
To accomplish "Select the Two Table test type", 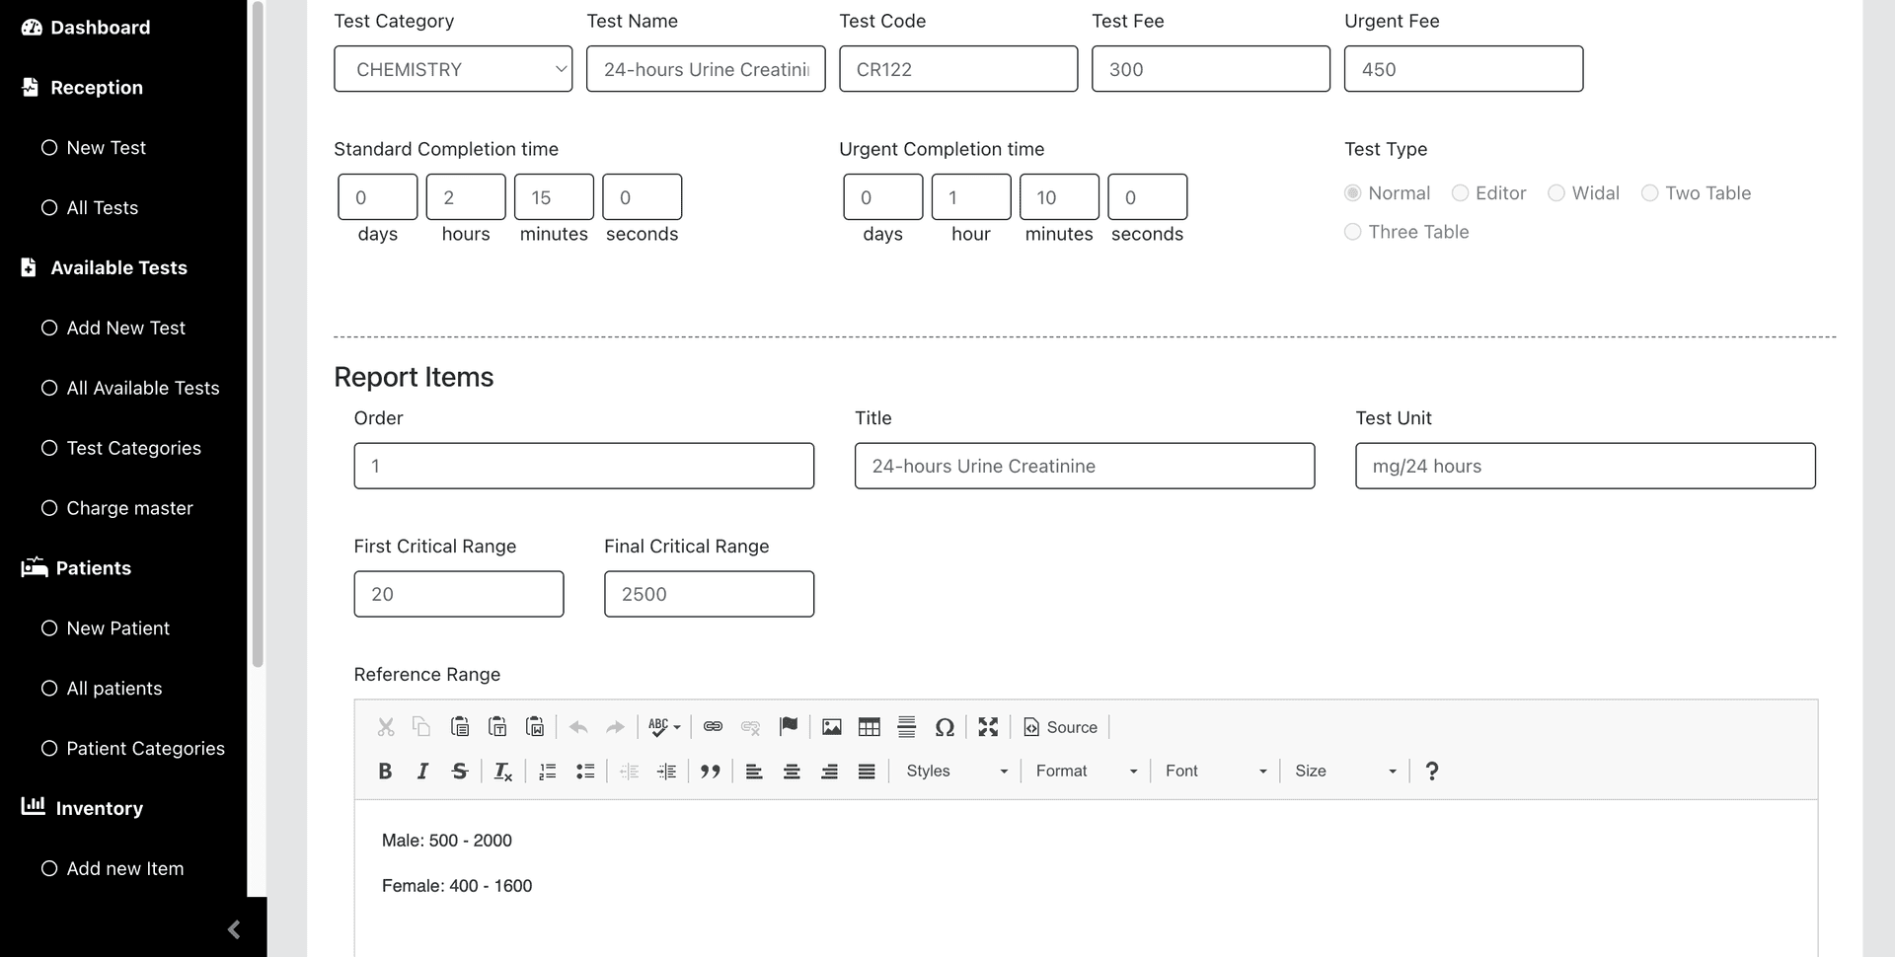I will [x=1650, y=193].
